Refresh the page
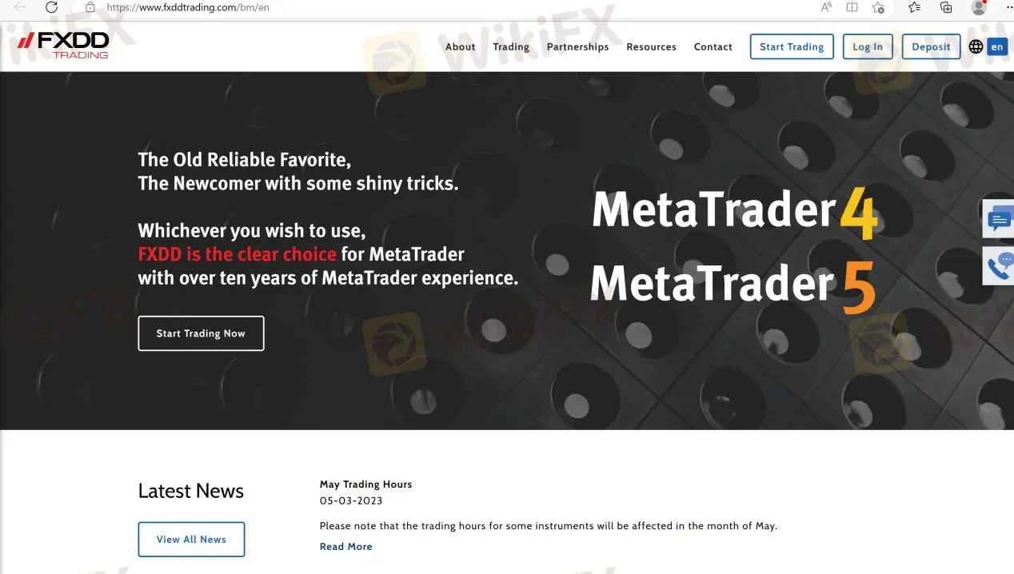Image resolution: width=1014 pixels, height=574 pixels. 51,7
